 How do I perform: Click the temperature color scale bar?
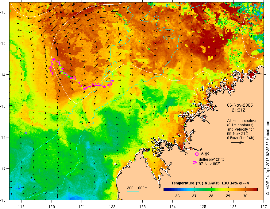(x=210, y=190)
